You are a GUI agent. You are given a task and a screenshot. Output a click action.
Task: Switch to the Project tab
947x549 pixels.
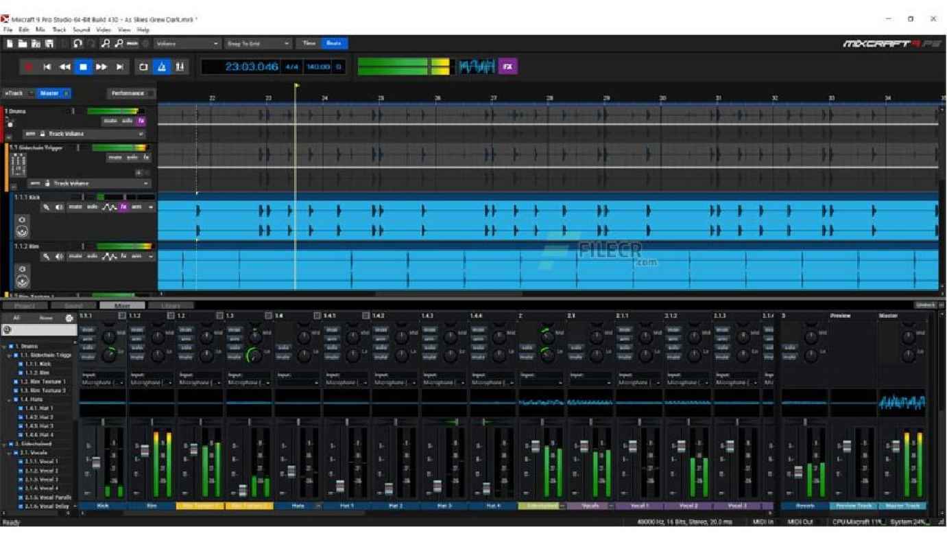click(x=25, y=305)
